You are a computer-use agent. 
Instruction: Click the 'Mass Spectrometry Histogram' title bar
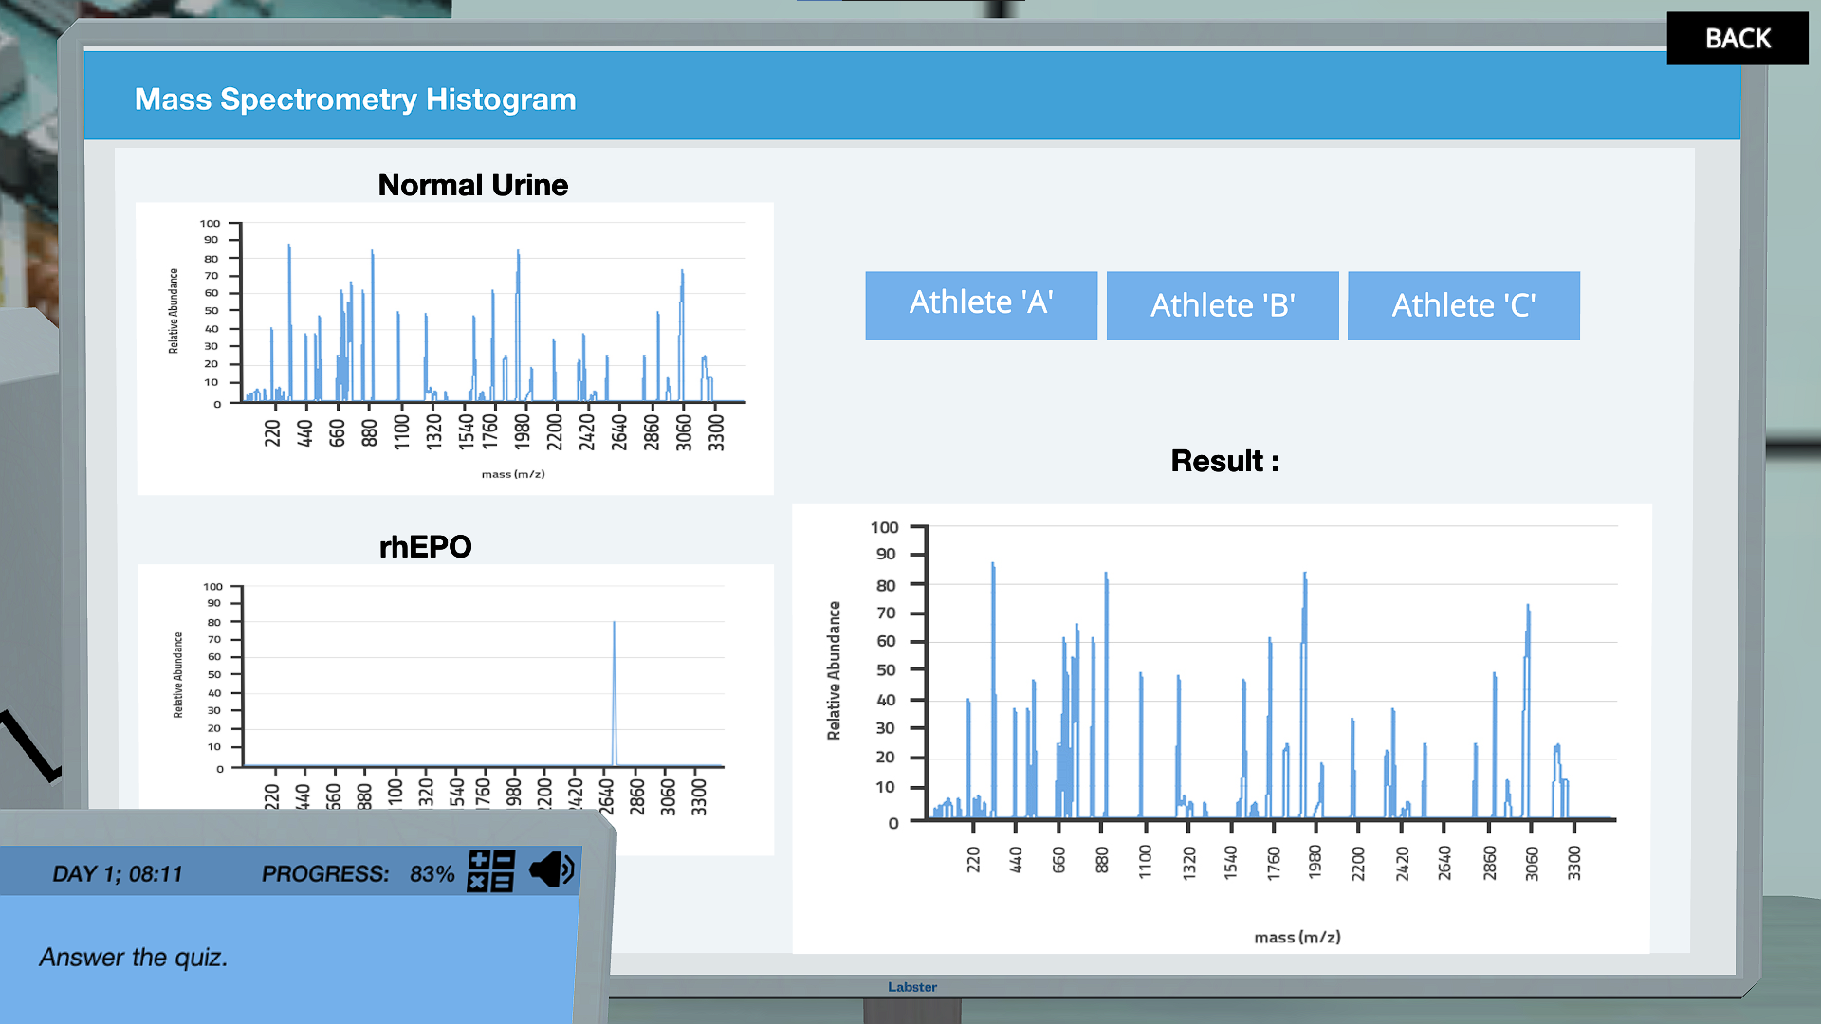(355, 100)
